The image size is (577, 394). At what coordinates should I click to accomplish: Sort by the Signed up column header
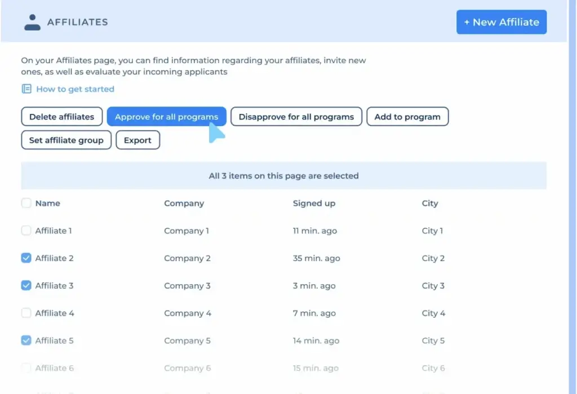(x=314, y=203)
